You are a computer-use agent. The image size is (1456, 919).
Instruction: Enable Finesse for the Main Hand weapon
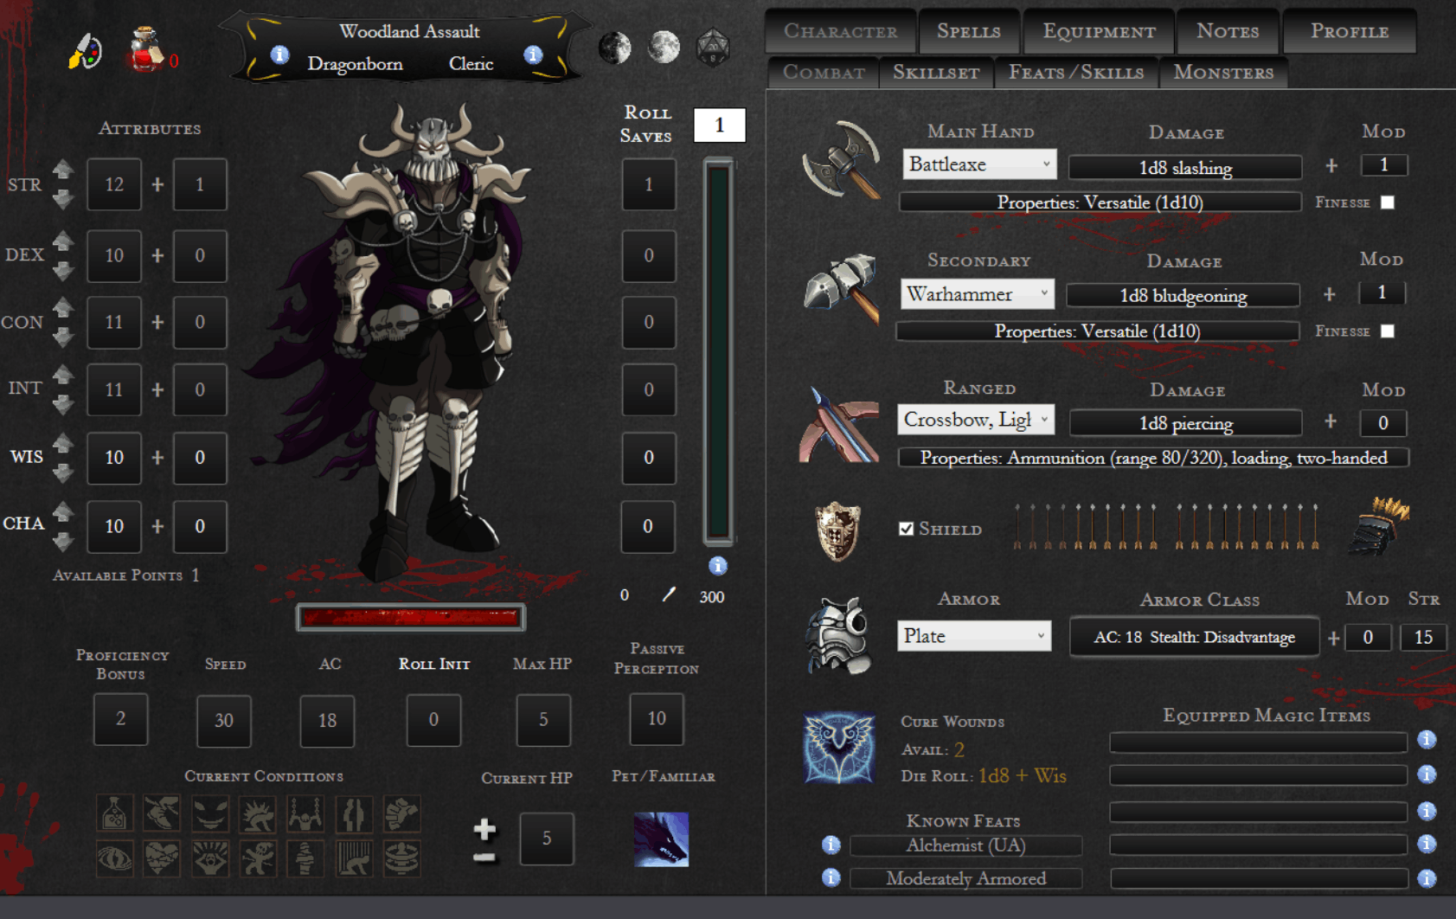click(x=1387, y=202)
